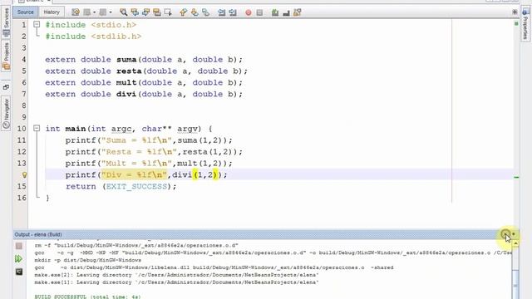Image resolution: width=532 pixels, height=299 pixels.
Task: Collapse the include block fold at line 1
Action: point(37,24)
